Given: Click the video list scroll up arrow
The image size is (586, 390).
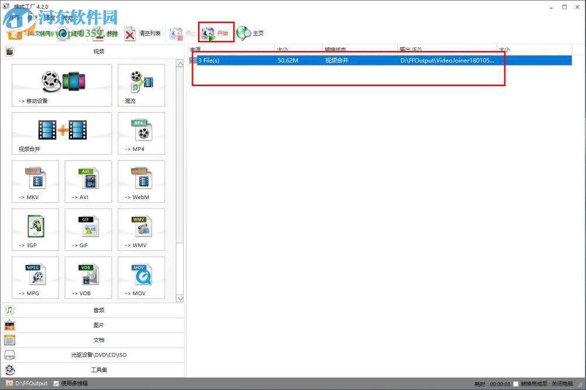Looking at the screenshot, I should click(x=180, y=64).
